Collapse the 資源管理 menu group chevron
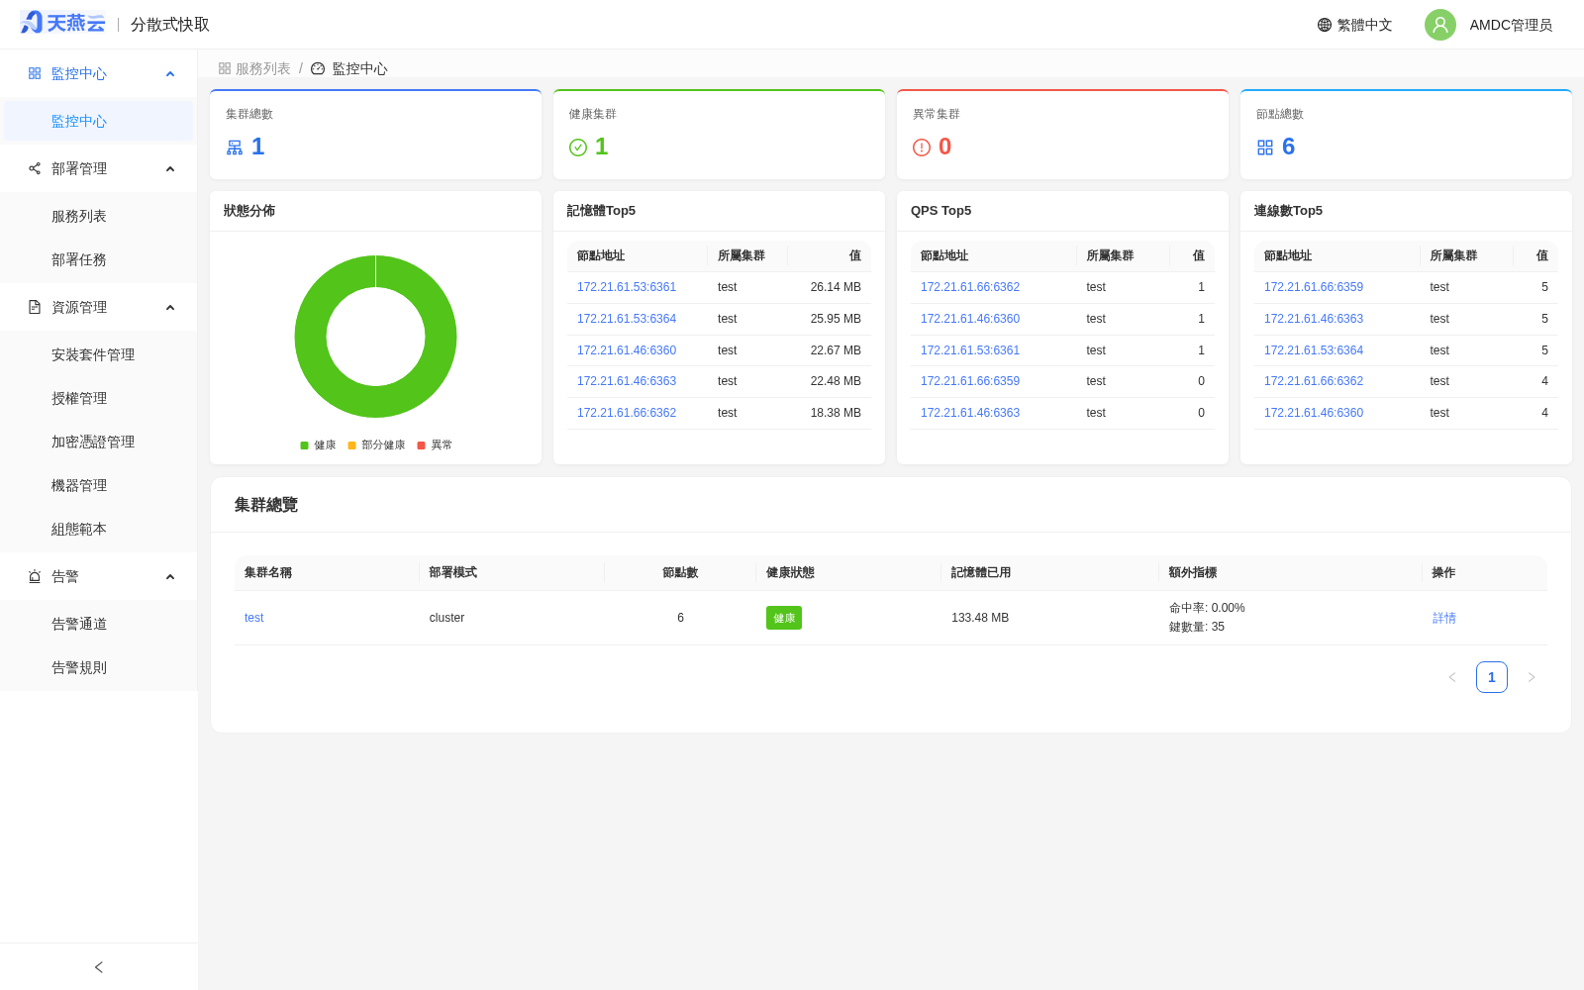 [170, 307]
